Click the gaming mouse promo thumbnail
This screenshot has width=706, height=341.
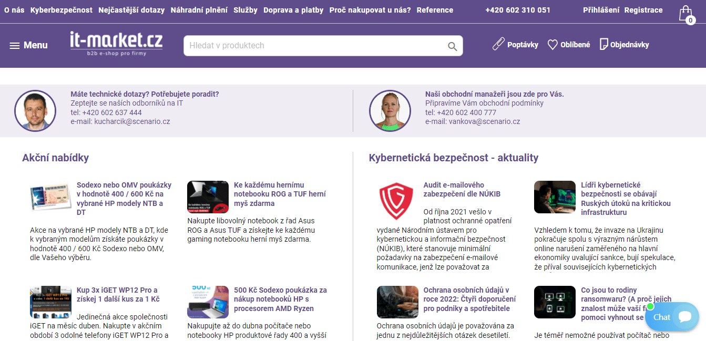click(208, 197)
